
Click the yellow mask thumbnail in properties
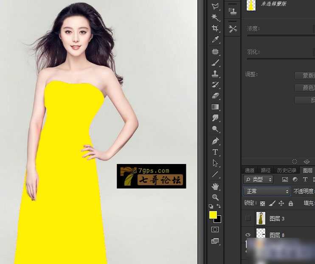pos(251,5)
